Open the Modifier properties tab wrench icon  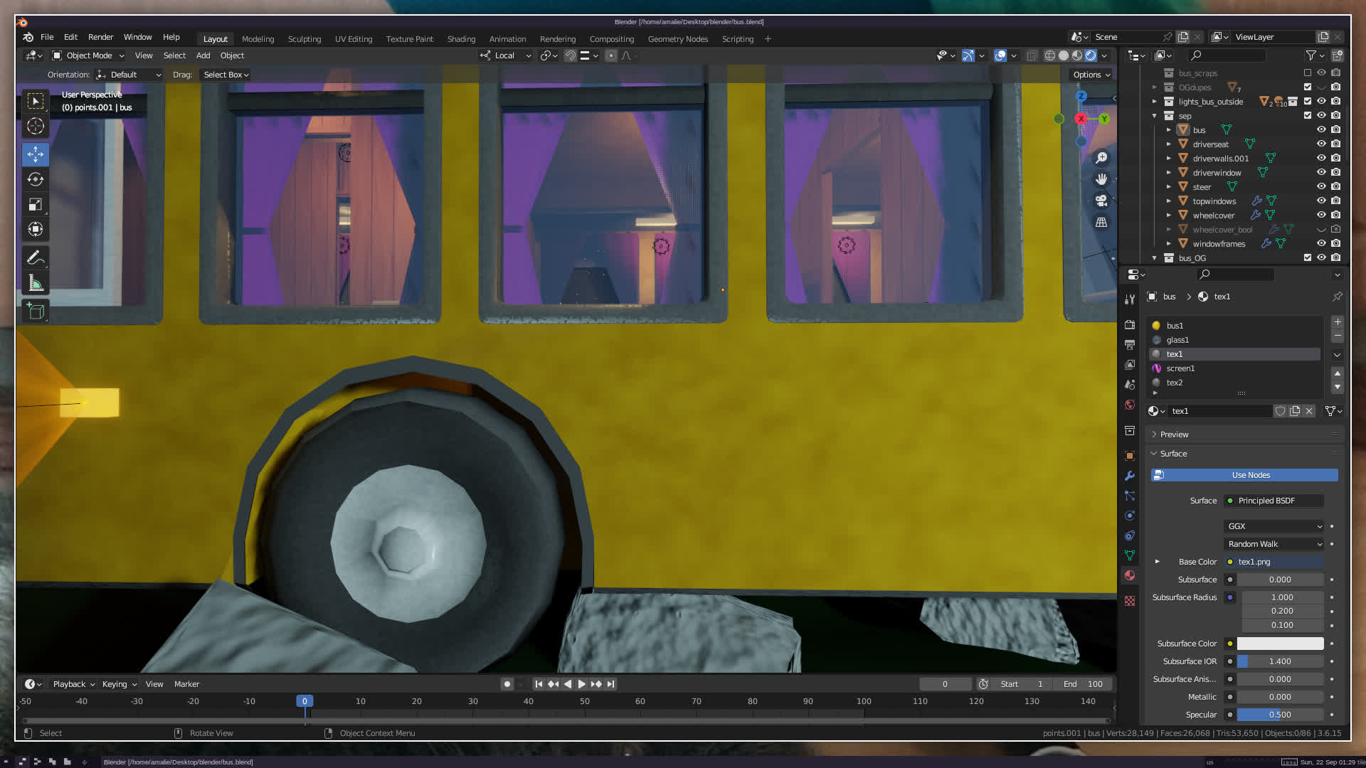(x=1130, y=476)
